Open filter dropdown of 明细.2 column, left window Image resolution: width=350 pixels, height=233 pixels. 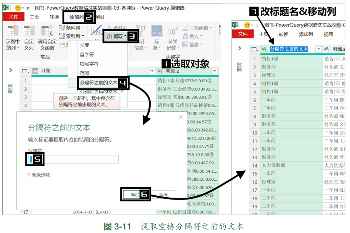click(x=215, y=71)
